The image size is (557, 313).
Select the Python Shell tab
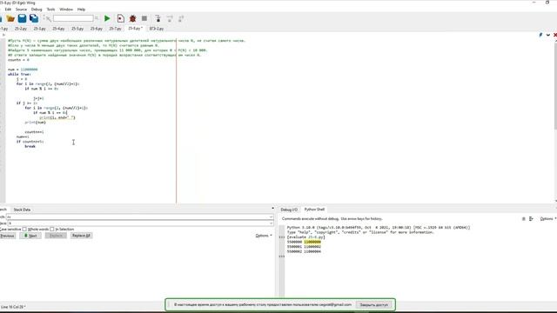click(x=314, y=210)
